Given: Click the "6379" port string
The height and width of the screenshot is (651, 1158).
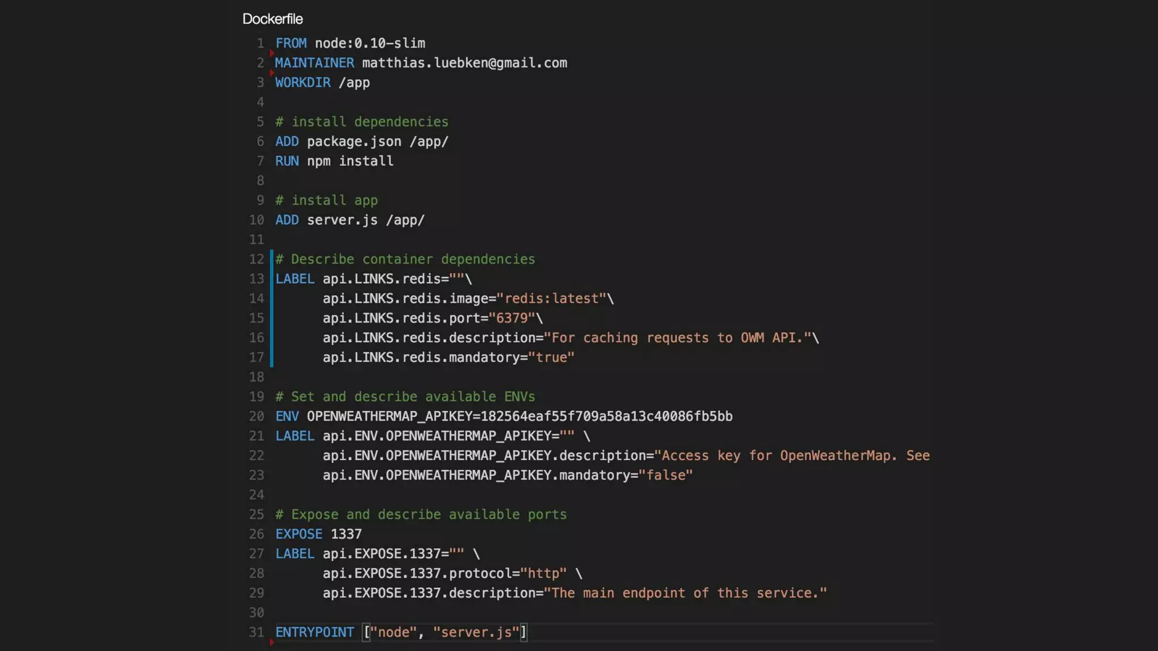Looking at the screenshot, I should pyautogui.click(x=512, y=318).
